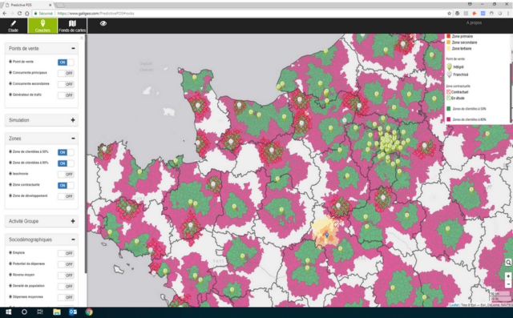Image resolution: width=513 pixels, height=318 pixels.
Task: Open the Windows Start menu
Action: pos(8,312)
